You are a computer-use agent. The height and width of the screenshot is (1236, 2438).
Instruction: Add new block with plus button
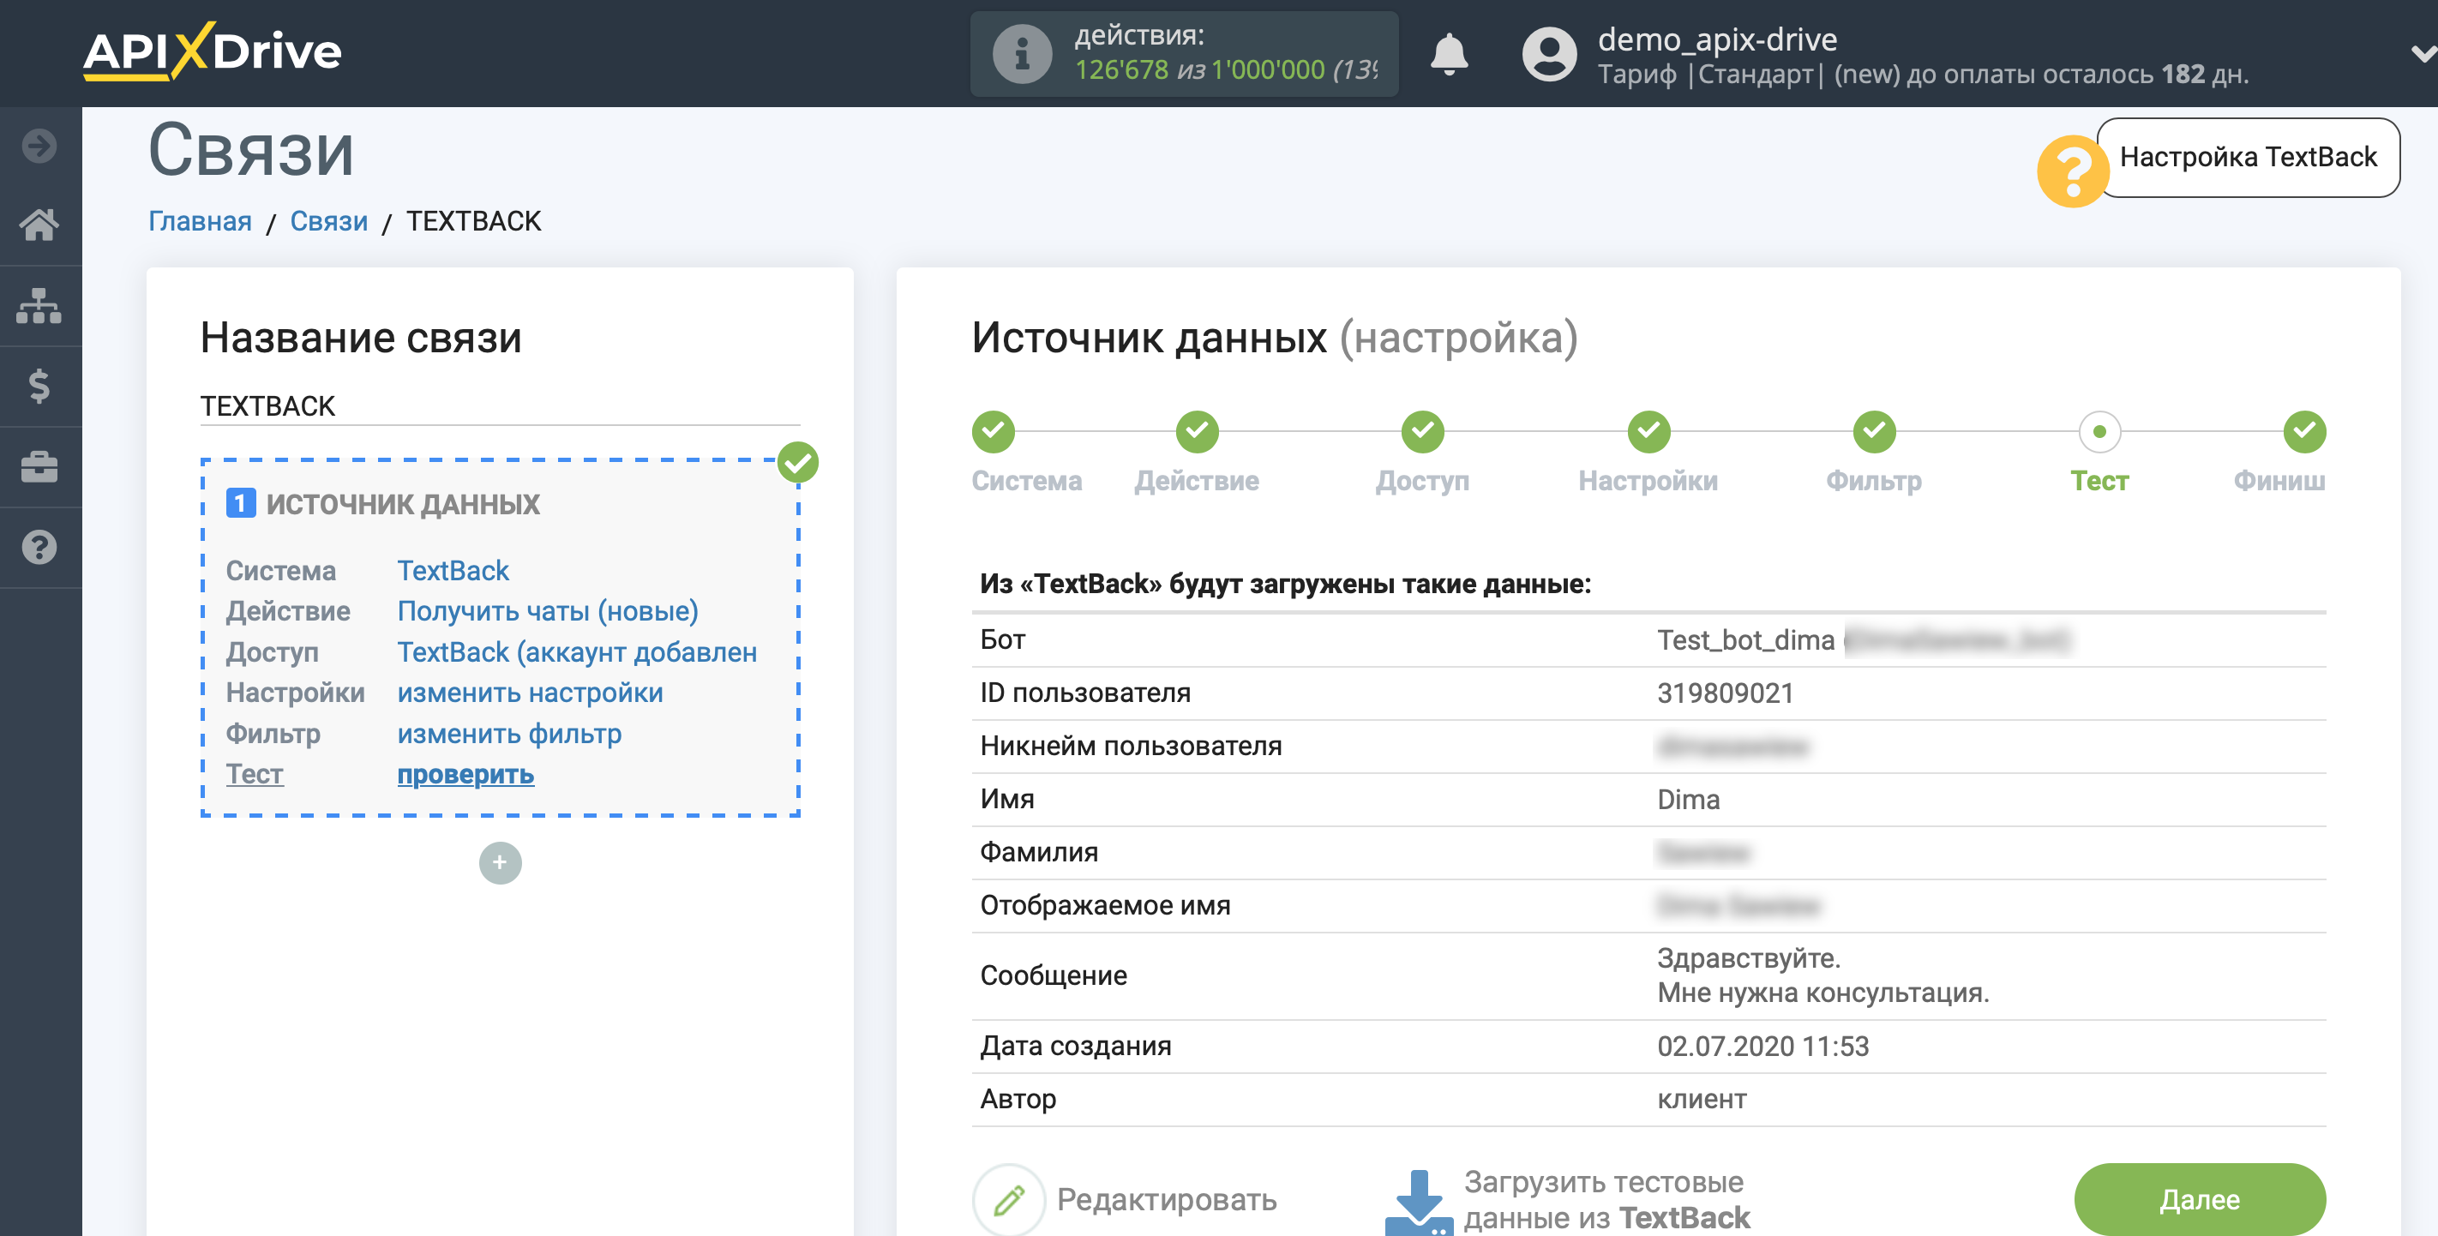(x=500, y=863)
